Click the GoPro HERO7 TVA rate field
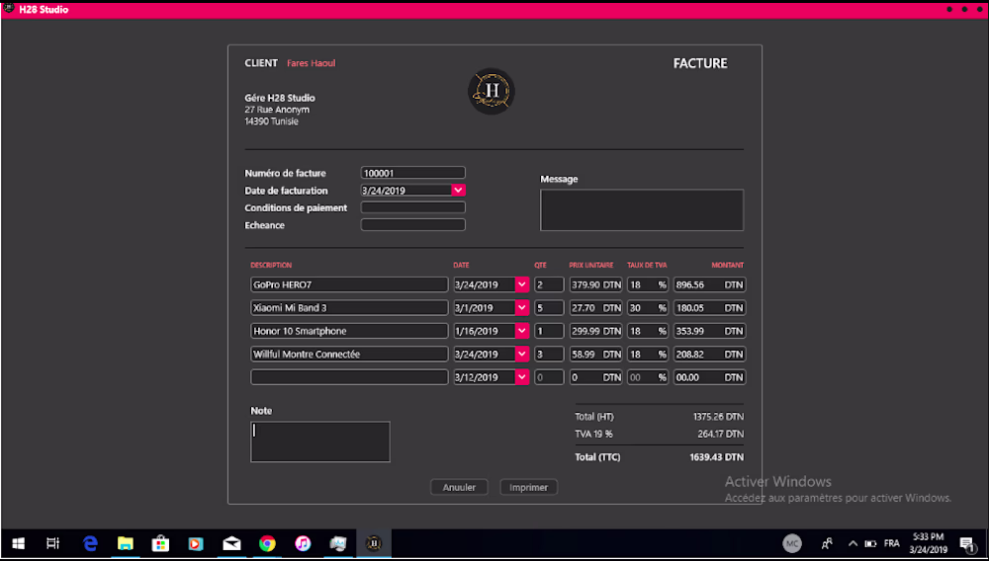The height and width of the screenshot is (561, 989). pyautogui.click(x=648, y=284)
